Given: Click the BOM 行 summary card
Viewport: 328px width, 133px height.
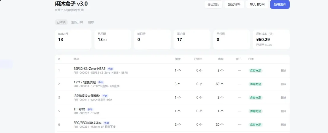Looking at the screenshot, I should 73,39.
